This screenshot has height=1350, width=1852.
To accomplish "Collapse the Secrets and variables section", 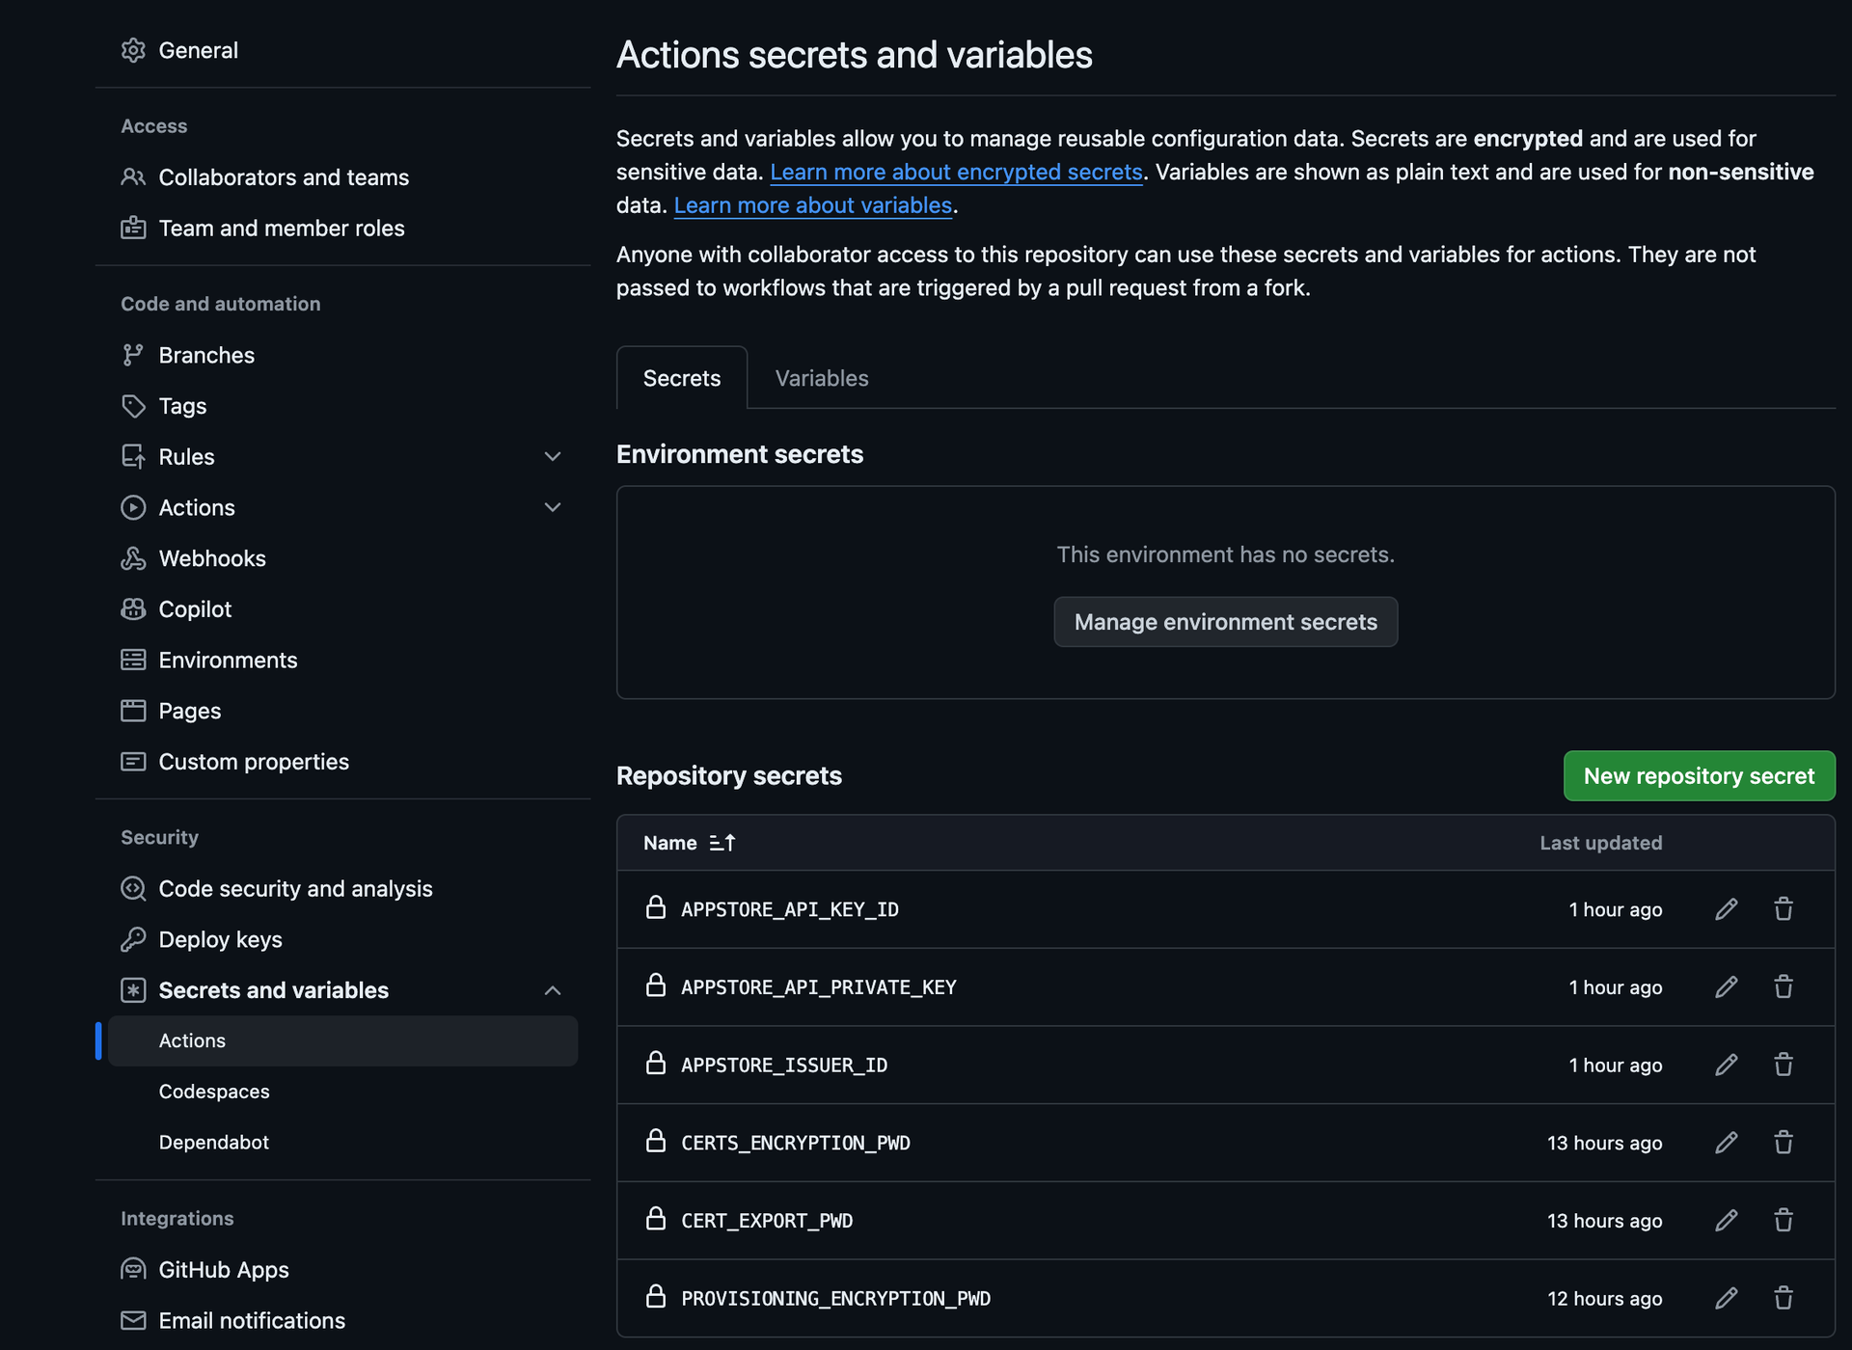I will coord(553,990).
